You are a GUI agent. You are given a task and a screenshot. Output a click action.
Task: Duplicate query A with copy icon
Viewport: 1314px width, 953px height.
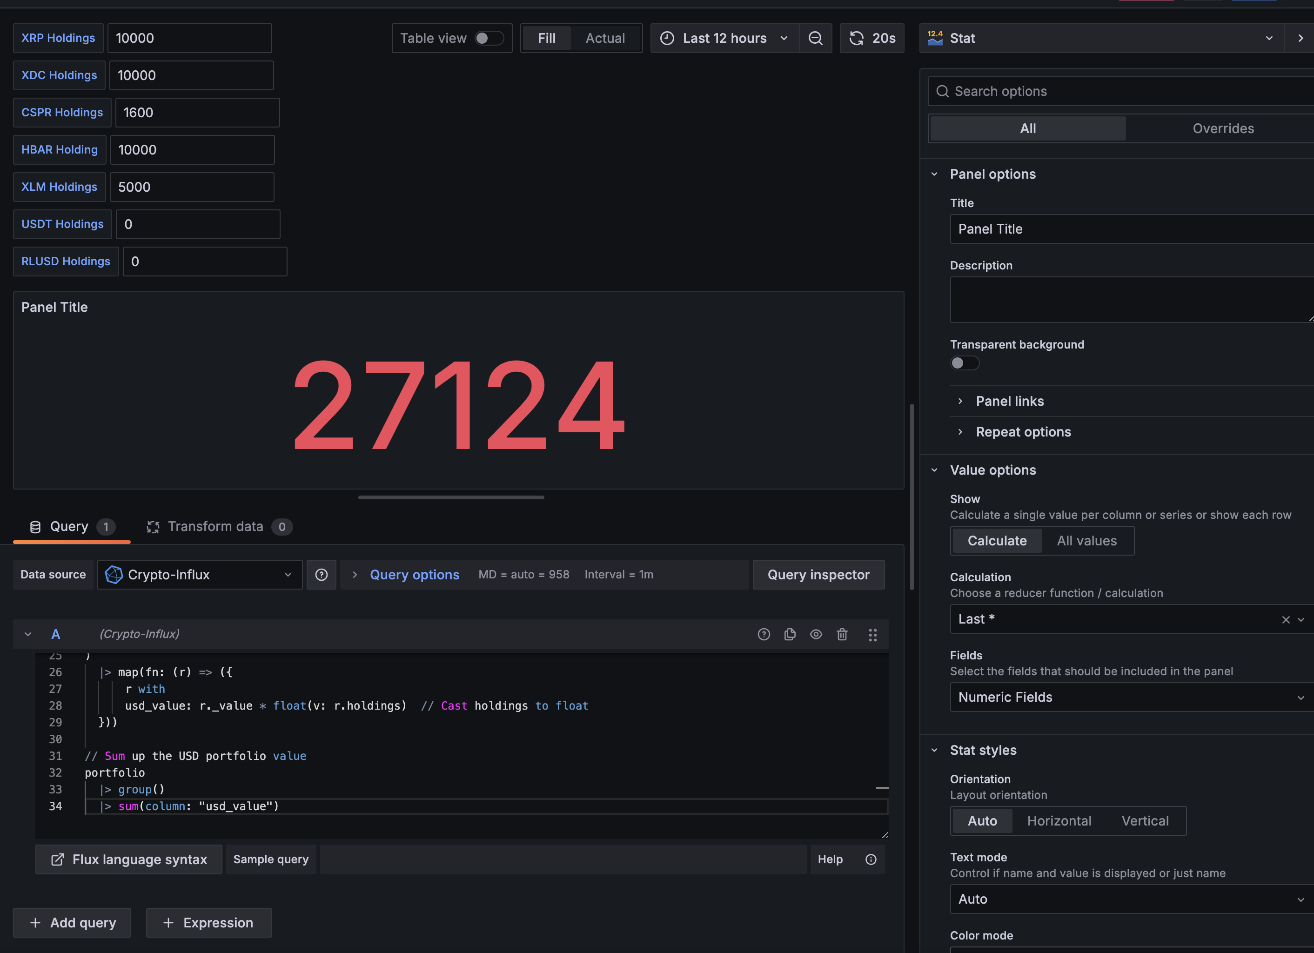pyautogui.click(x=790, y=634)
